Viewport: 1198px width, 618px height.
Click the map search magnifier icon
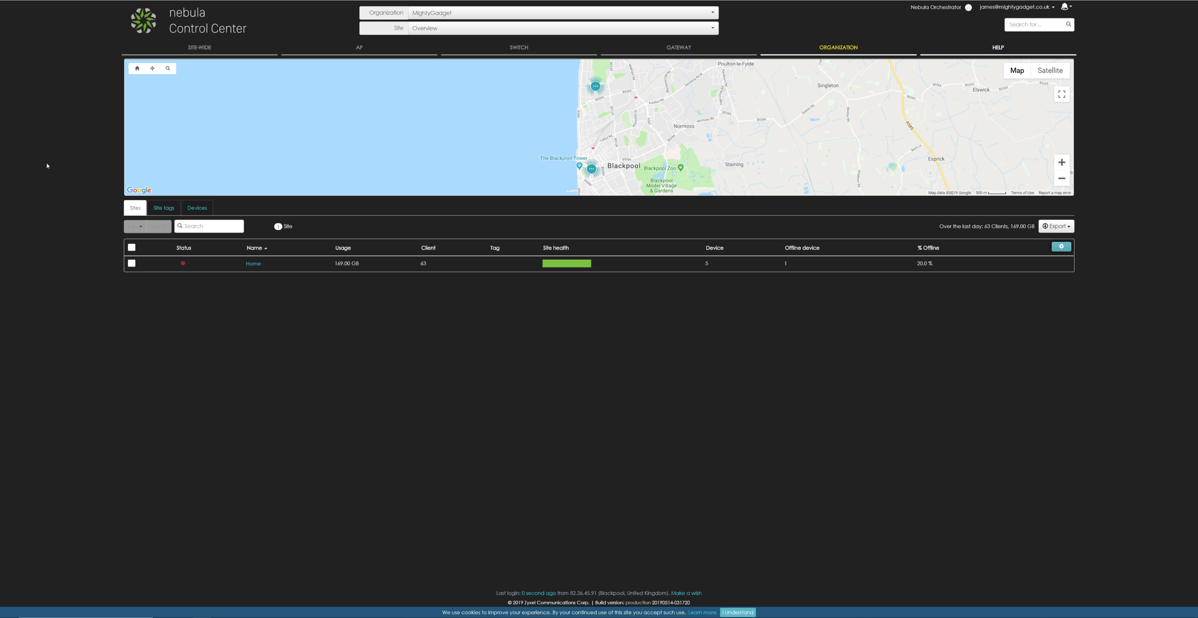[x=168, y=68]
